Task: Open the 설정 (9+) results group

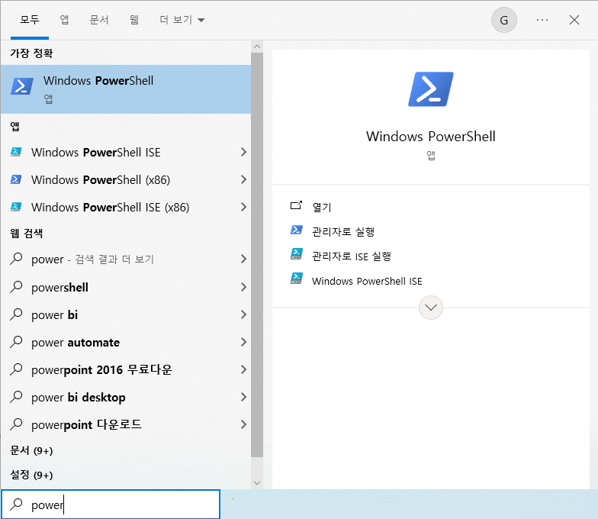Action: [x=31, y=475]
